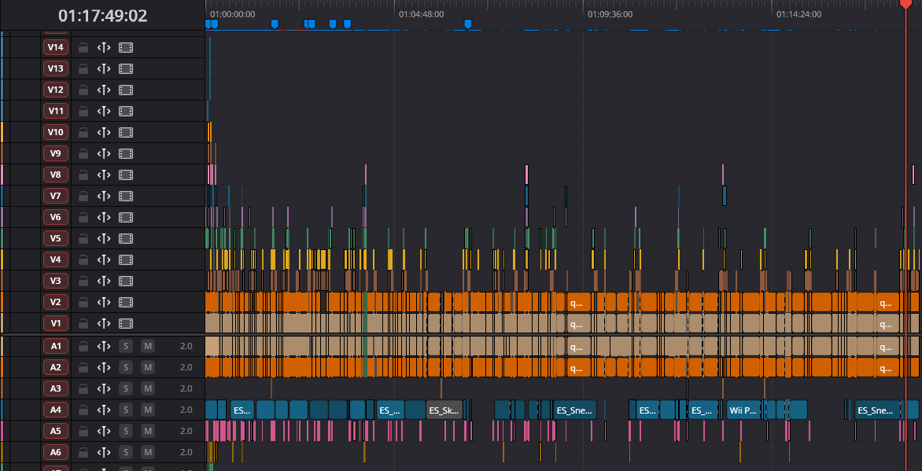
Task: Toggle auto track selector on V3
Action: [104, 281]
